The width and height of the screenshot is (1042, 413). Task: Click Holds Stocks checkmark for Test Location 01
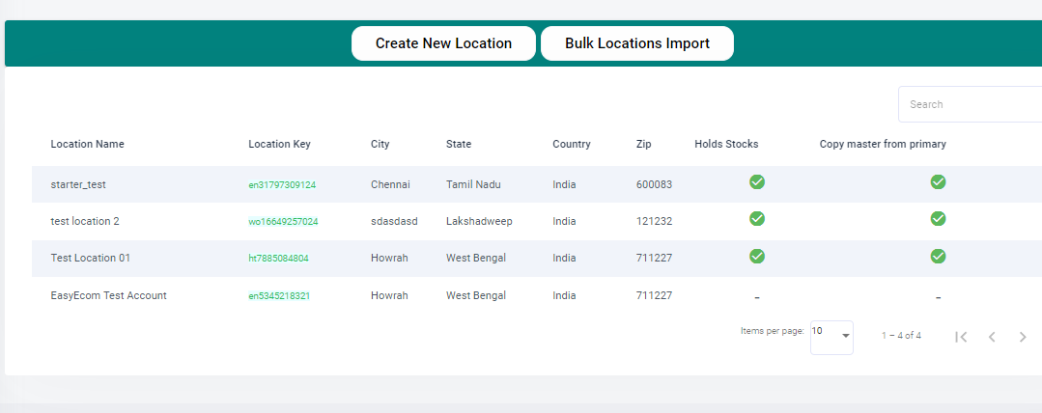point(757,256)
